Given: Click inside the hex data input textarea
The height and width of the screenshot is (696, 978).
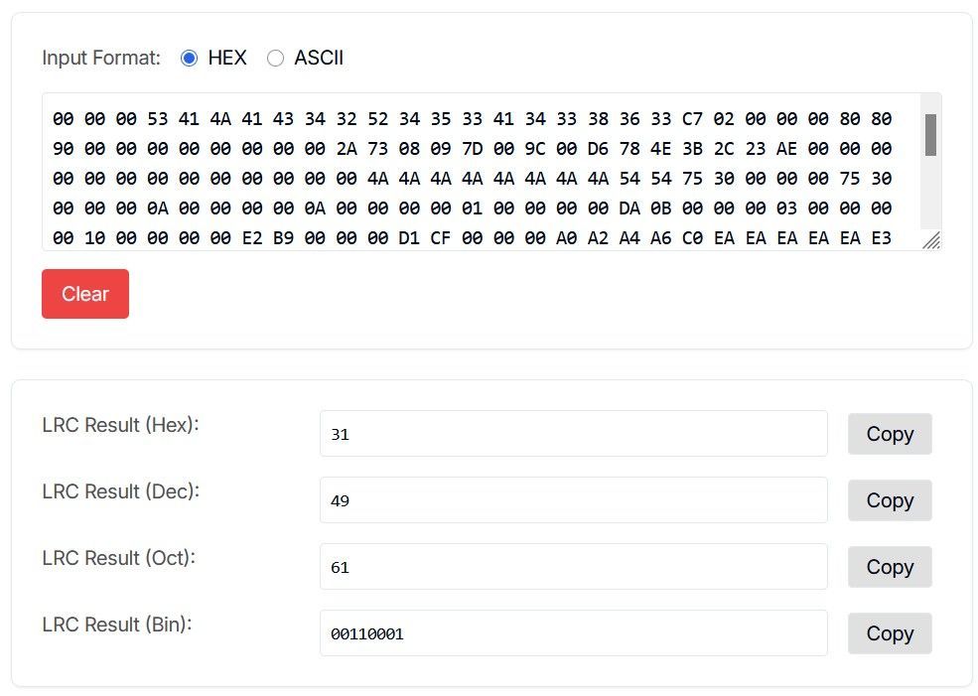Looking at the screenshot, I should click(x=477, y=171).
